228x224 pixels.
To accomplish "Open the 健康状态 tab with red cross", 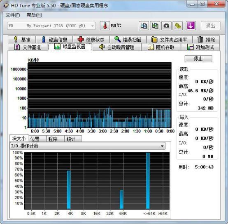I will 91,40.
